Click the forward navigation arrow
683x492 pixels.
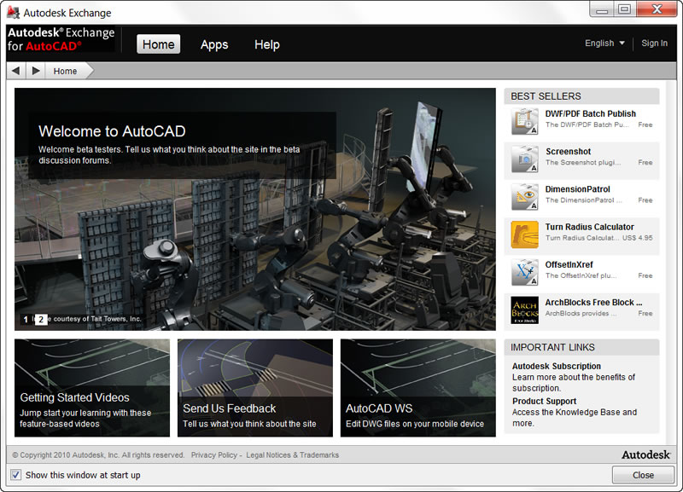[33, 70]
